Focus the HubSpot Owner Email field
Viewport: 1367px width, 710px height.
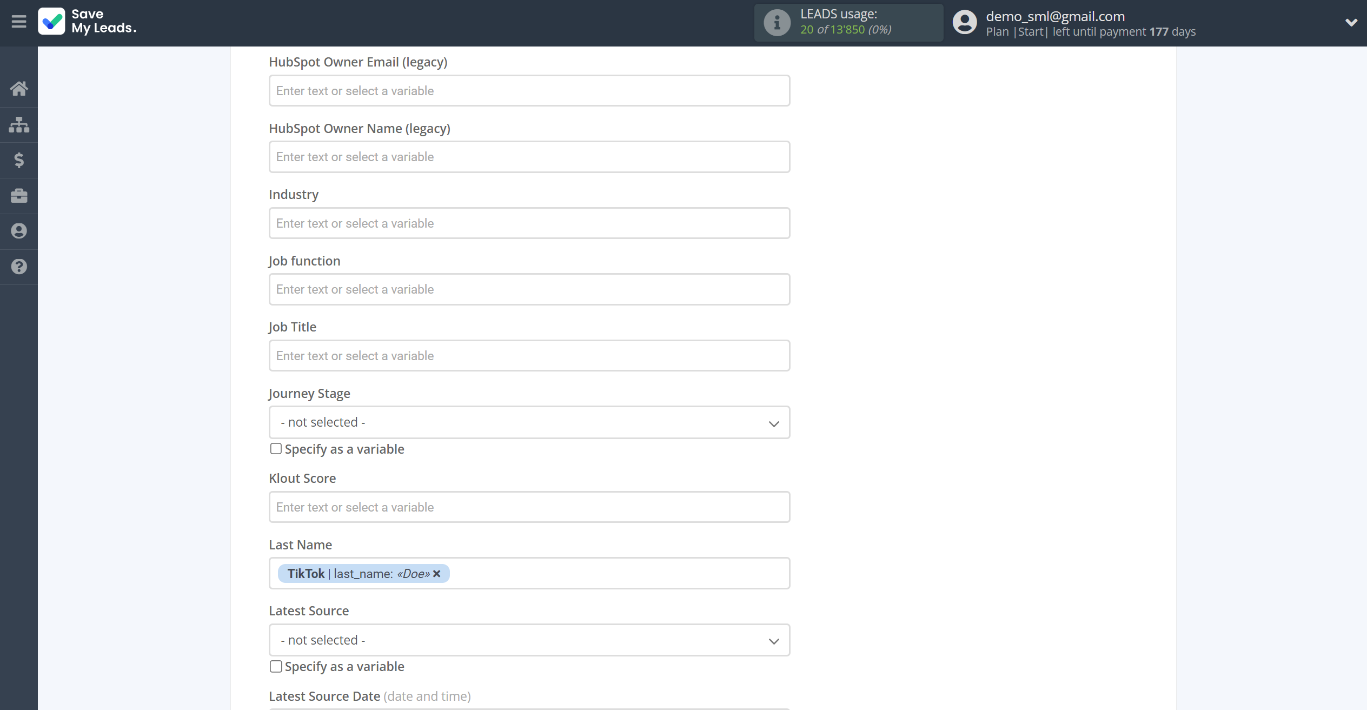point(529,91)
